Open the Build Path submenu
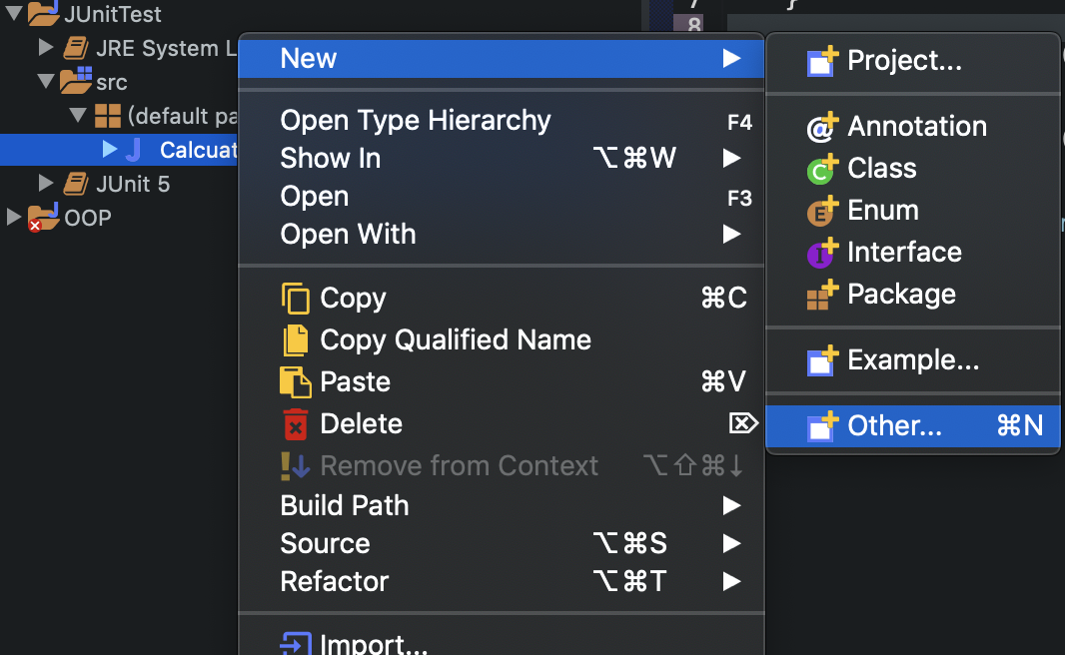Screen dimensions: 1065x655 tap(345, 505)
